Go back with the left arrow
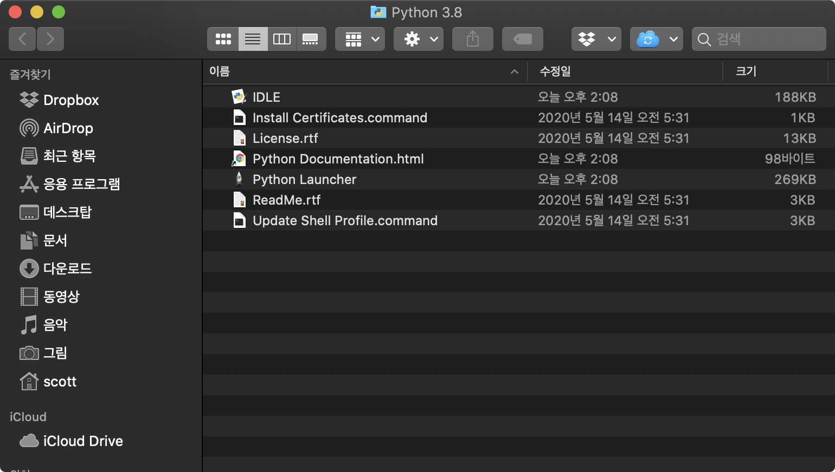Screen dimensions: 835x472 click(x=22, y=39)
